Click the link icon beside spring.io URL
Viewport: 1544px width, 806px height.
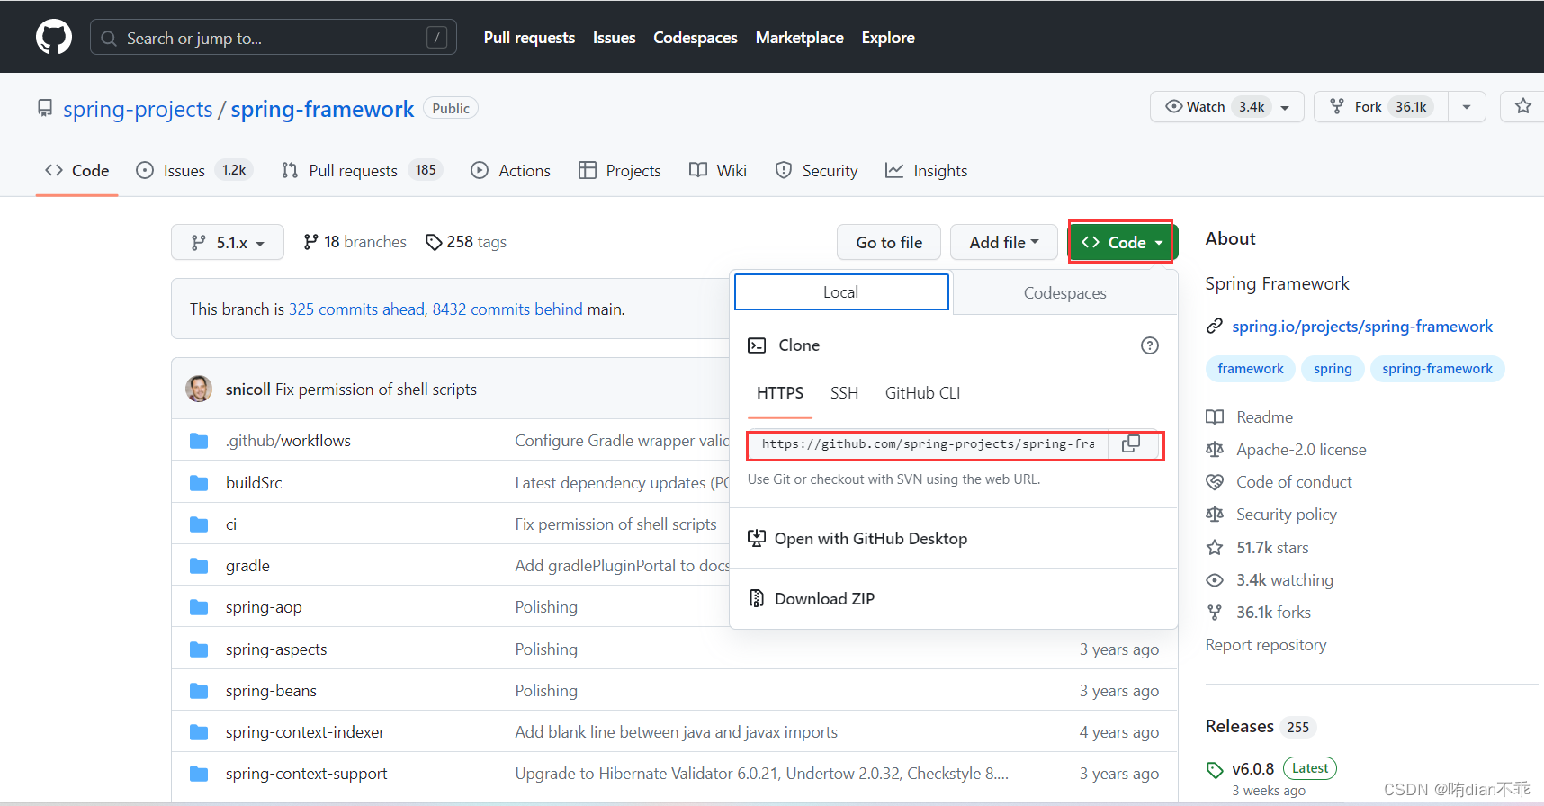click(x=1215, y=326)
